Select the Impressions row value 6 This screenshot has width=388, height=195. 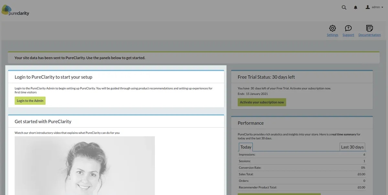click(x=364, y=155)
